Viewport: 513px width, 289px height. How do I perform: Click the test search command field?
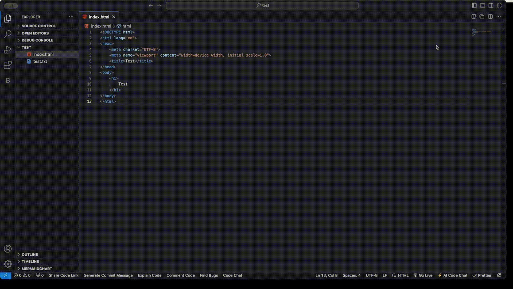pos(262,5)
